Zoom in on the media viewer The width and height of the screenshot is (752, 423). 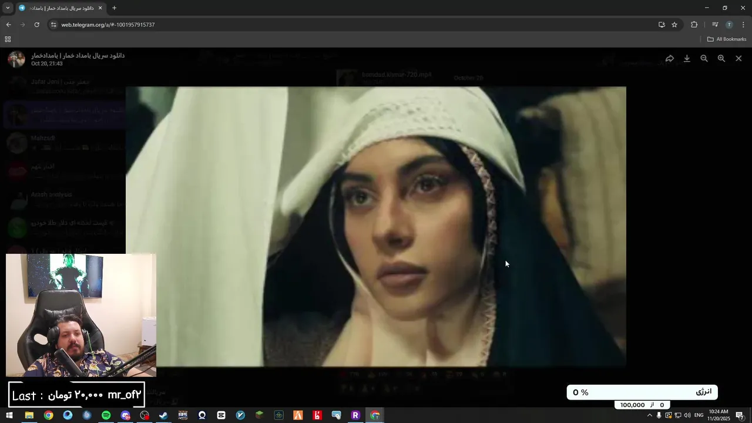pyautogui.click(x=721, y=59)
